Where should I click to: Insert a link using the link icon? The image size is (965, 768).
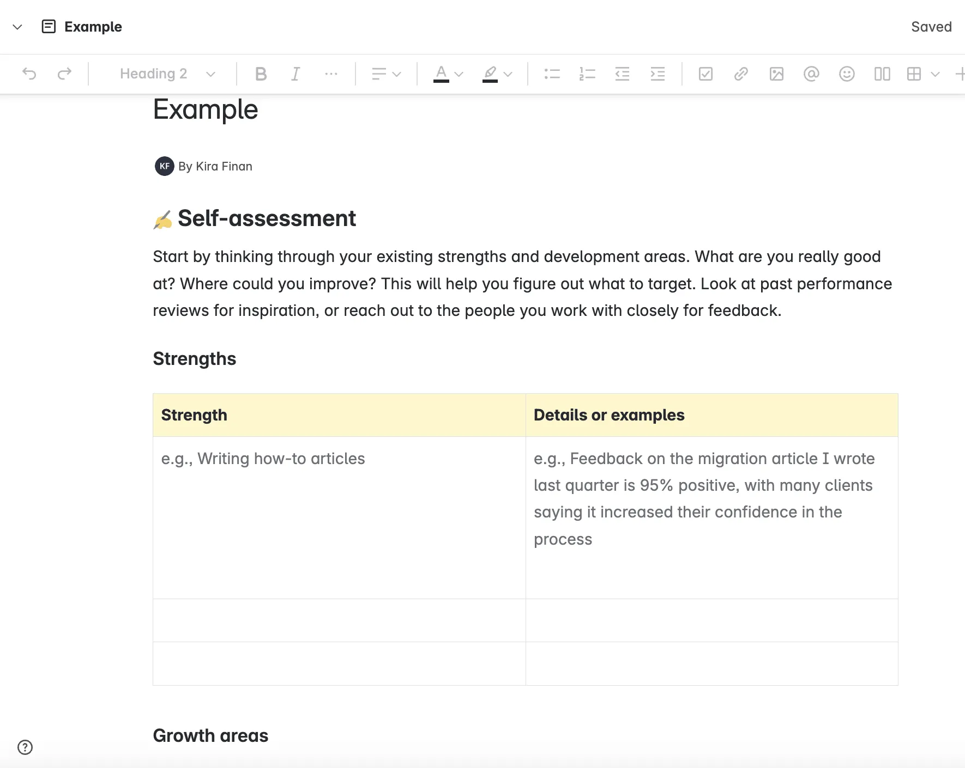tap(741, 74)
